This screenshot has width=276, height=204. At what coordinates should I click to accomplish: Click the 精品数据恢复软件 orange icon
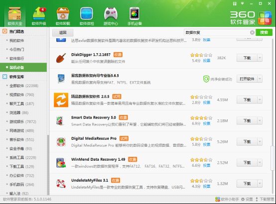point(61,100)
